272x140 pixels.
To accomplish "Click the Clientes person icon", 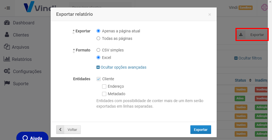I will [x=7, y=35].
